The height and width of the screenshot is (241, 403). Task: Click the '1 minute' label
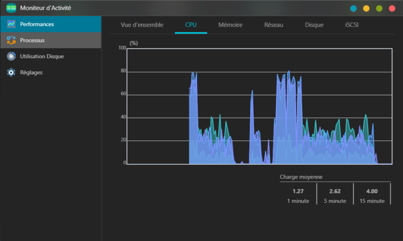(298, 201)
